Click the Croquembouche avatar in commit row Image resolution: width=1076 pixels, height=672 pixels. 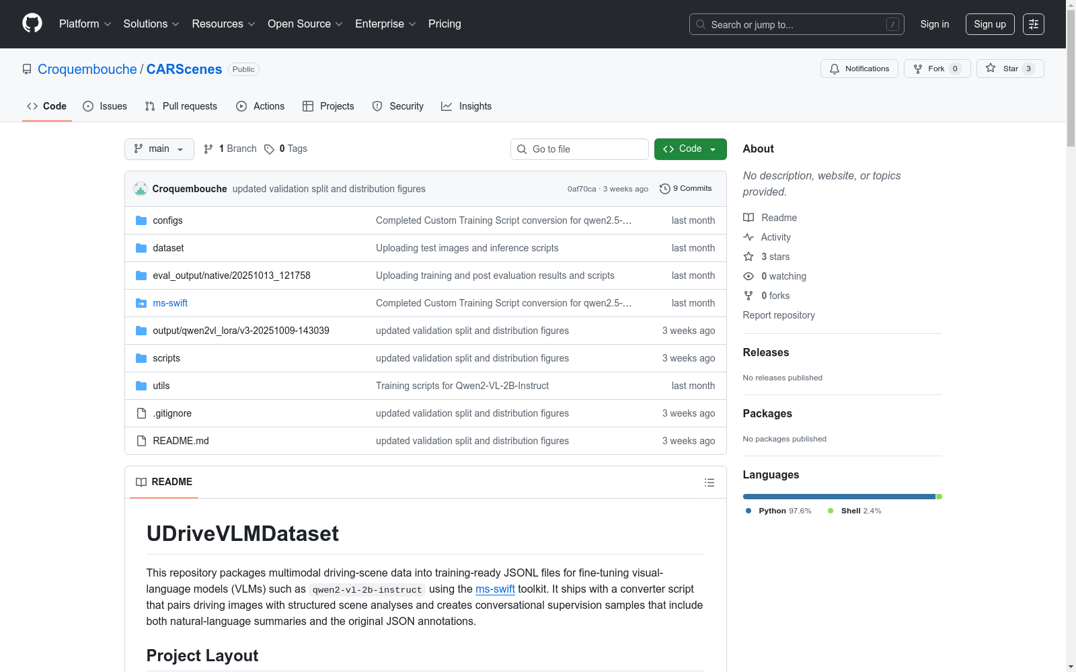click(x=141, y=189)
